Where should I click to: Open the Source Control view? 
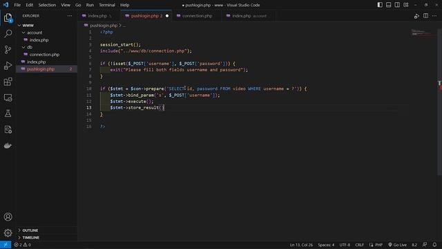[8, 50]
